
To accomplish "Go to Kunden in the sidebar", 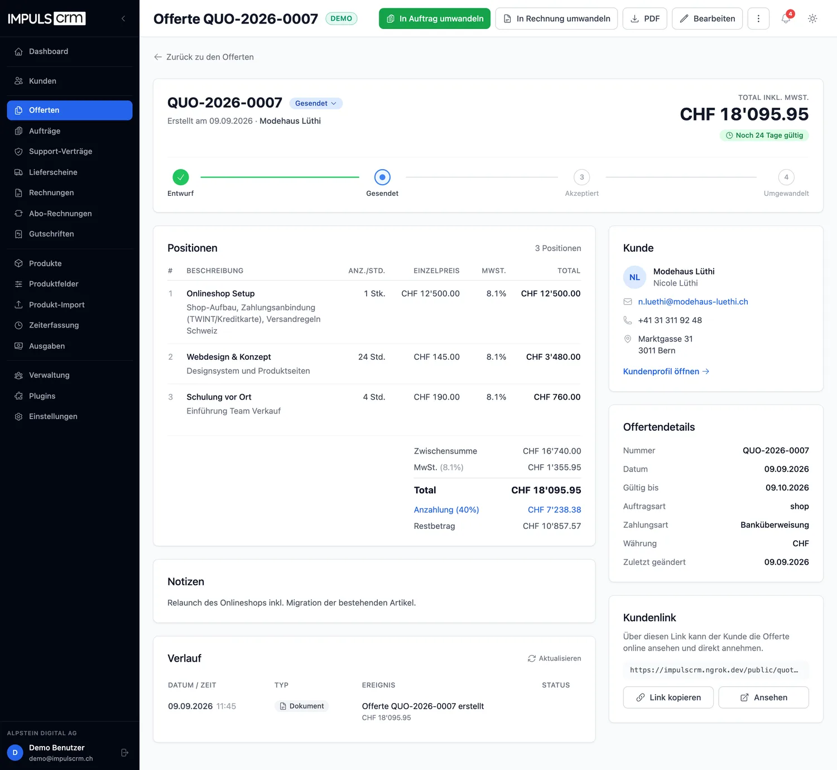I will (x=70, y=81).
